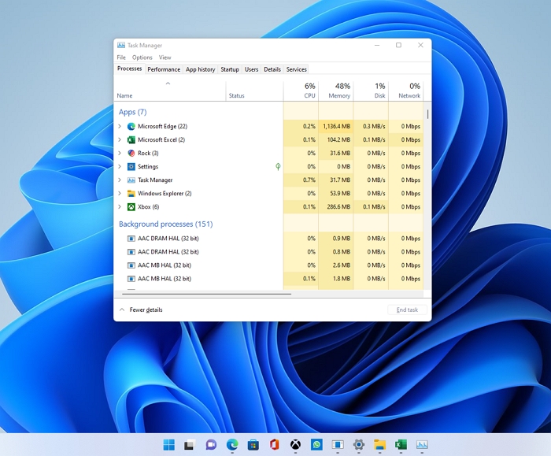This screenshot has height=456, width=551.
Task: Select the Apps (7) group heading
Action: 132,112
